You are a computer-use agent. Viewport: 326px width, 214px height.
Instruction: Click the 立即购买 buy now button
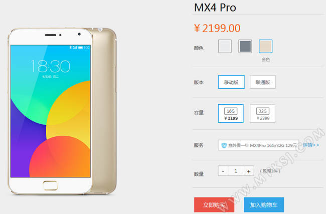point(214,205)
